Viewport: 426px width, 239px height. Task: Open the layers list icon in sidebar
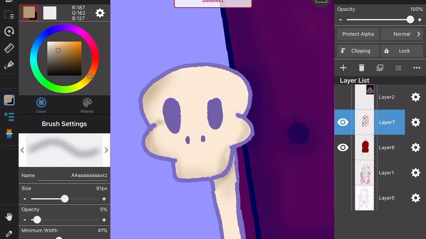tap(9, 117)
